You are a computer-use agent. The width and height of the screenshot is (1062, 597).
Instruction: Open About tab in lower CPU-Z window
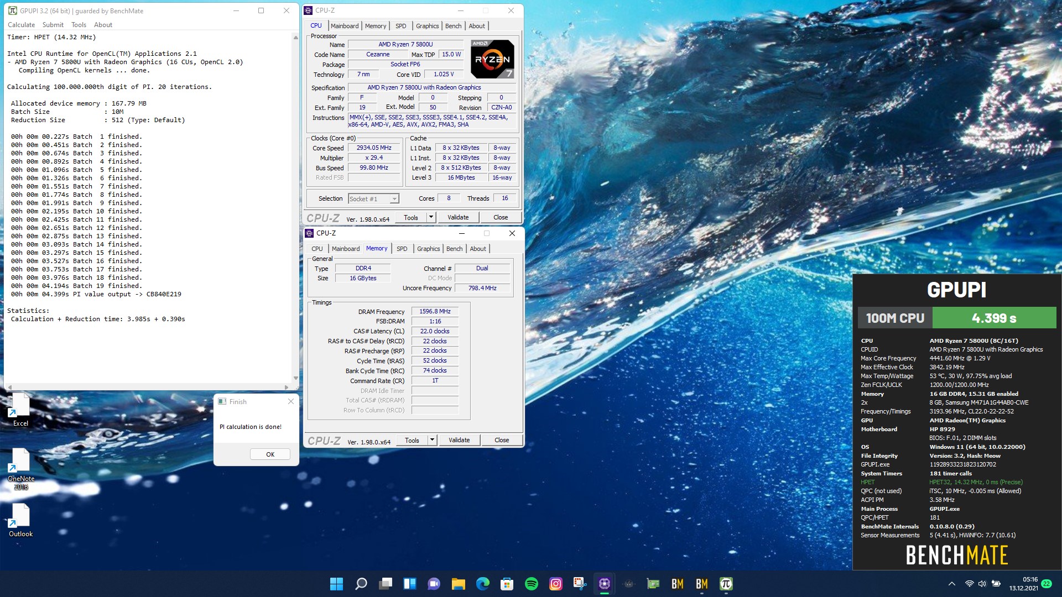pos(478,249)
